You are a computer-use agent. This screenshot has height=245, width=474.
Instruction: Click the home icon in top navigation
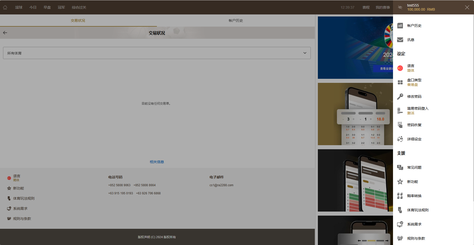tap(5, 7)
